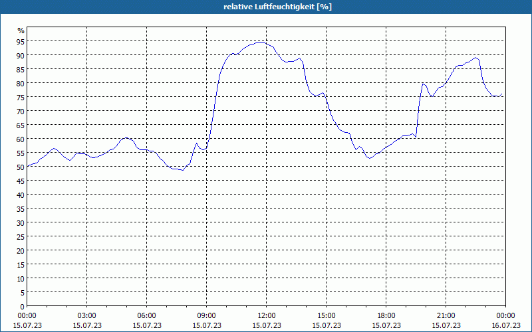
Task: Select the 03:00 time axis label
Action: click(87, 316)
